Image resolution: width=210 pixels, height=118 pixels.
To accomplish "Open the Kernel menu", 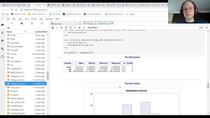I will click(34, 19).
